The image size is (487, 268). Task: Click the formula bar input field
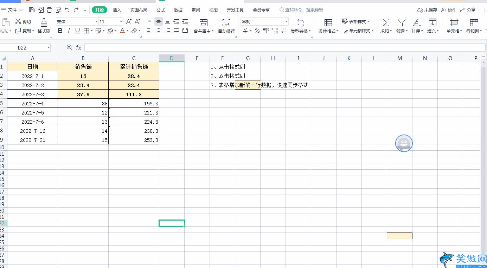pos(285,47)
